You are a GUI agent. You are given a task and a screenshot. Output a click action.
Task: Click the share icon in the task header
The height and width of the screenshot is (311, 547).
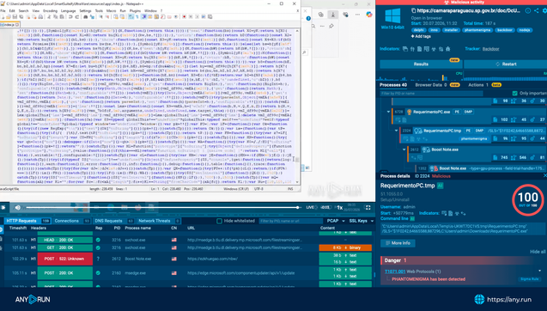(x=537, y=11)
